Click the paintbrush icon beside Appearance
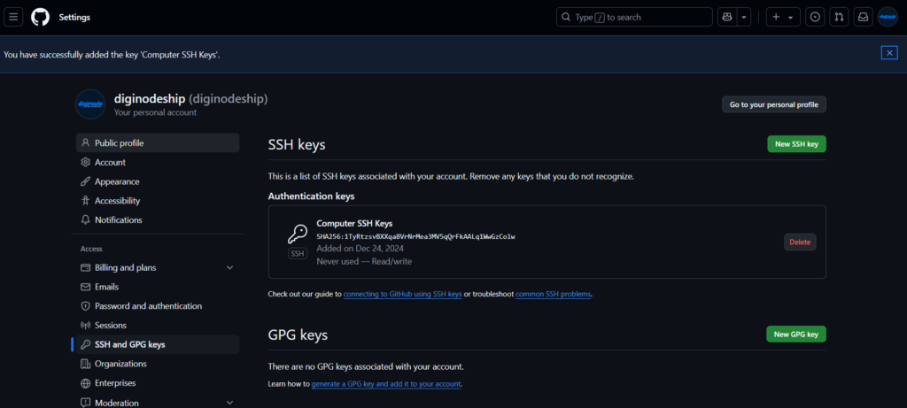Screen dimensions: 907x408 86,181
